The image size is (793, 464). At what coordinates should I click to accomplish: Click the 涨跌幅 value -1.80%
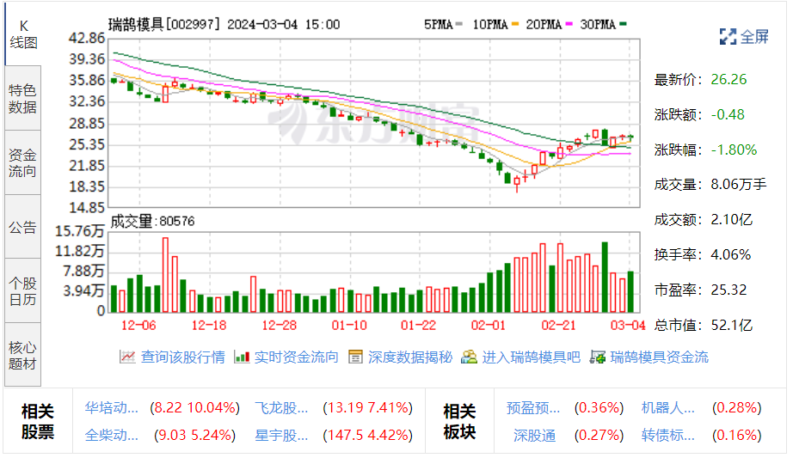pyautogui.click(x=734, y=150)
